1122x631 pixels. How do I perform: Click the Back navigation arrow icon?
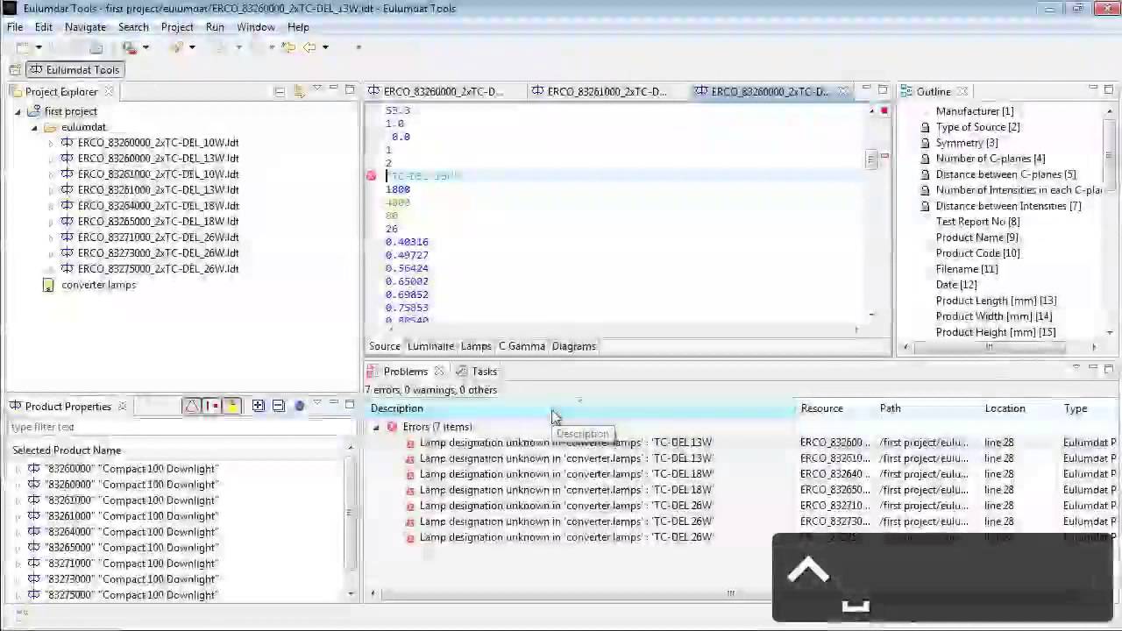309,47
